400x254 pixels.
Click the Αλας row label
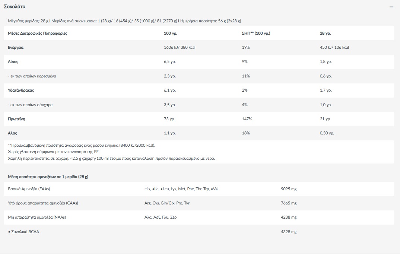click(x=13, y=133)
